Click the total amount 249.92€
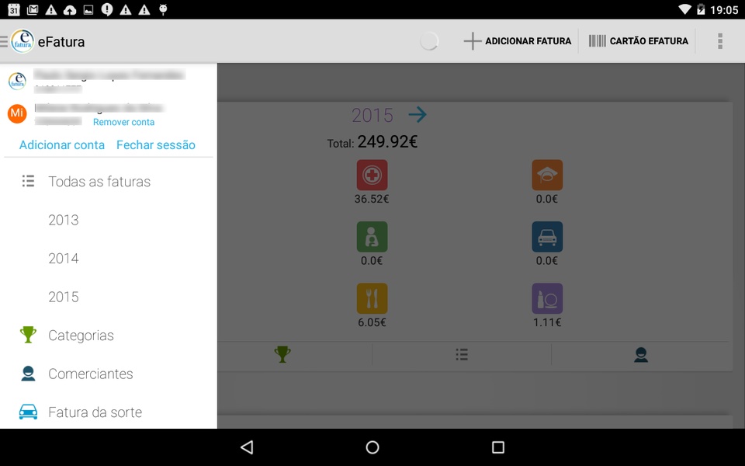This screenshot has width=745, height=466. [x=387, y=141]
